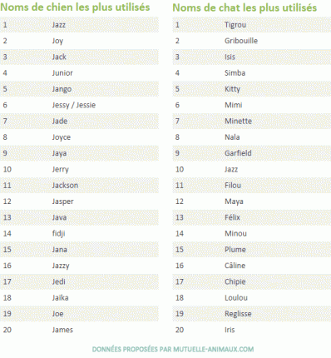
Task: Select the dog name Jaïka
Action: 60,298
